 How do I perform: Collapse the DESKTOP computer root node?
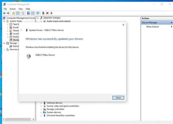38,18
